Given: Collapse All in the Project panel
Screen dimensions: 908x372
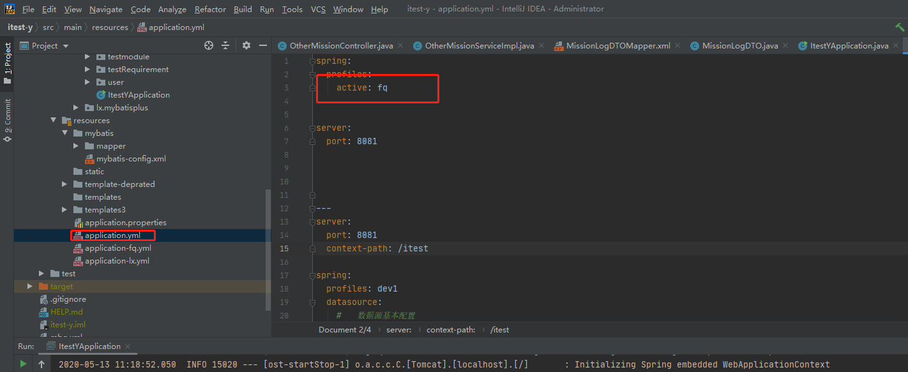Looking at the screenshot, I should pos(225,45).
